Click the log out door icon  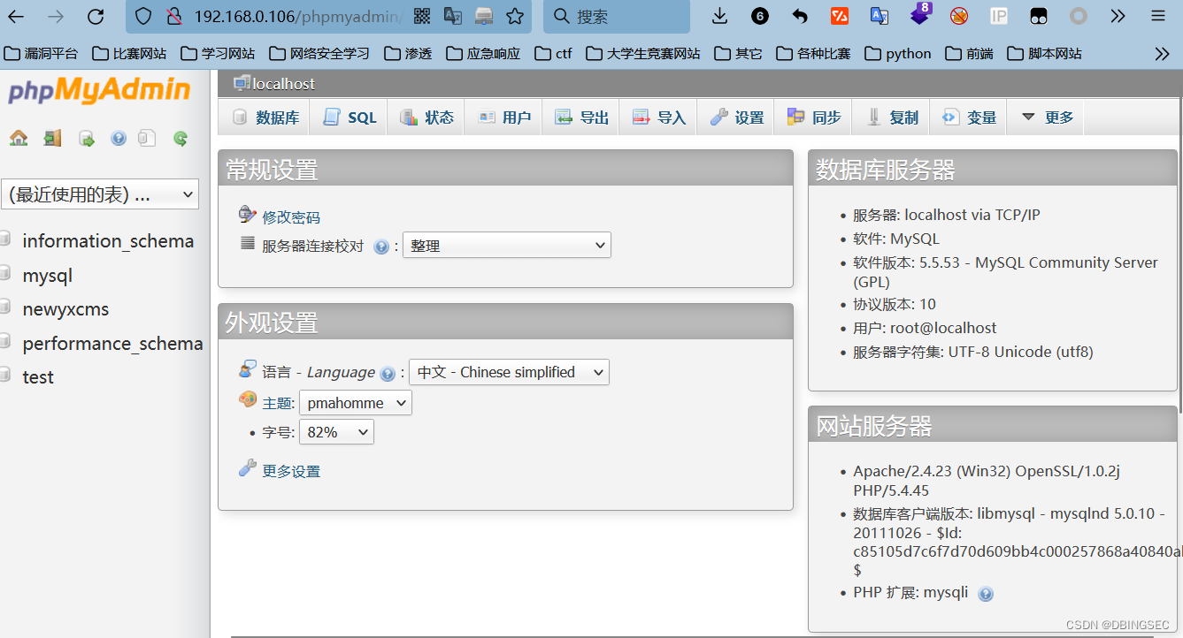click(x=52, y=138)
